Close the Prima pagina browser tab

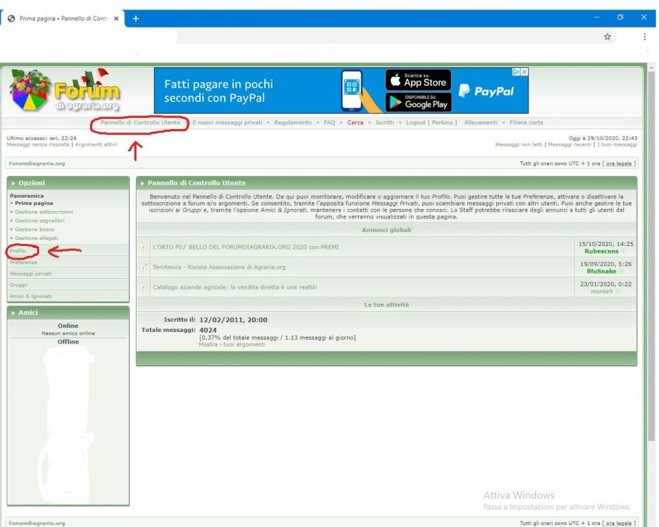coord(116,18)
